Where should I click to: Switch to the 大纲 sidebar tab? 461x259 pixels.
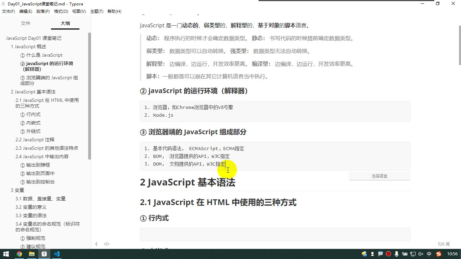click(x=65, y=23)
